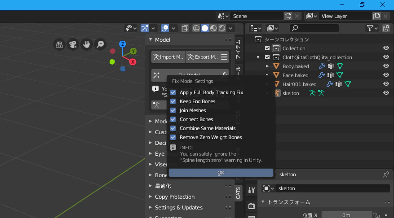
Task: Collapse ClothQiitaClothQiita_collection tree
Action: pyautogui.click(x=258, y=57)
